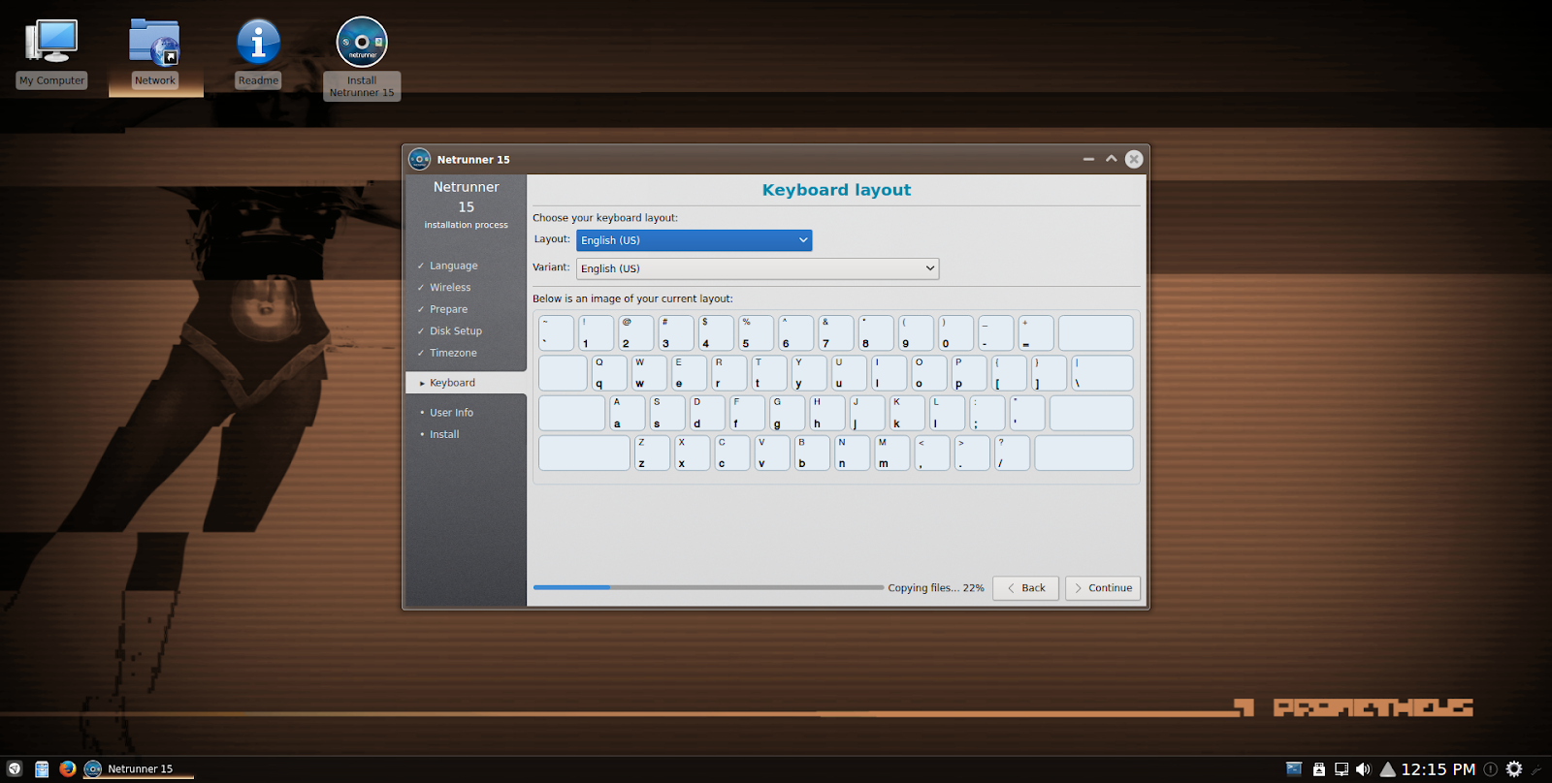The image size is (1552, 783).
Task: Open the network connections tray icon
Action: point(1342,768)
